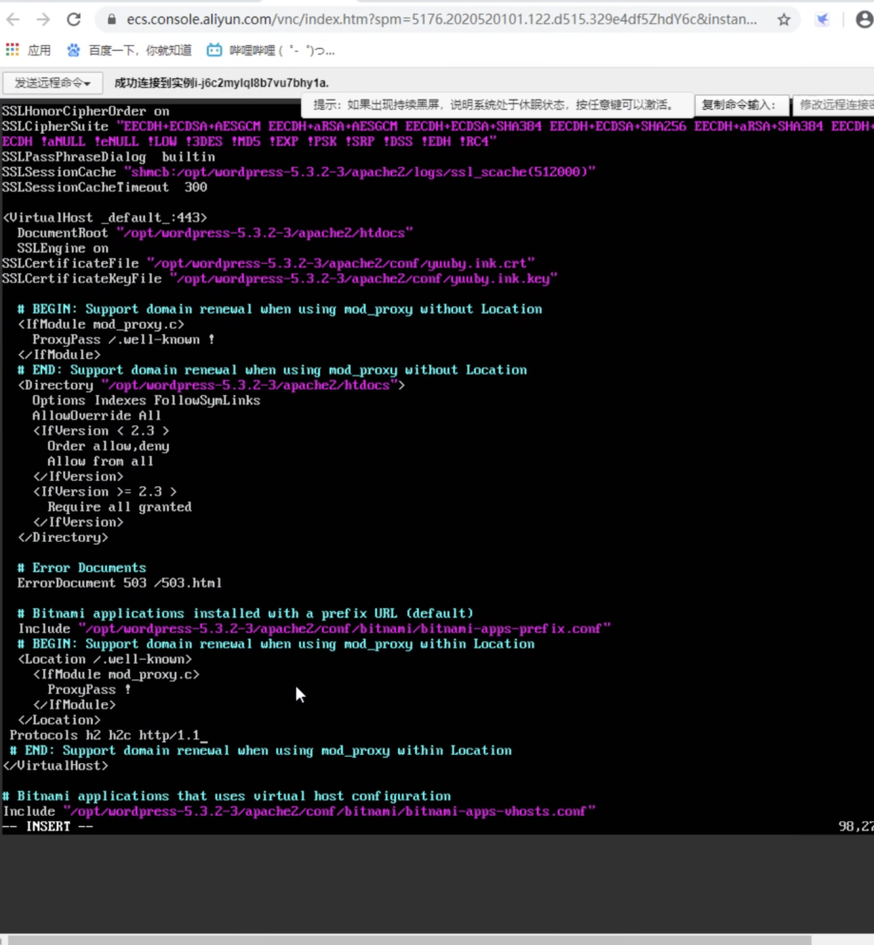Click the horizontal scrollbar at the bottom
The image size is (874, 945).
410,939
